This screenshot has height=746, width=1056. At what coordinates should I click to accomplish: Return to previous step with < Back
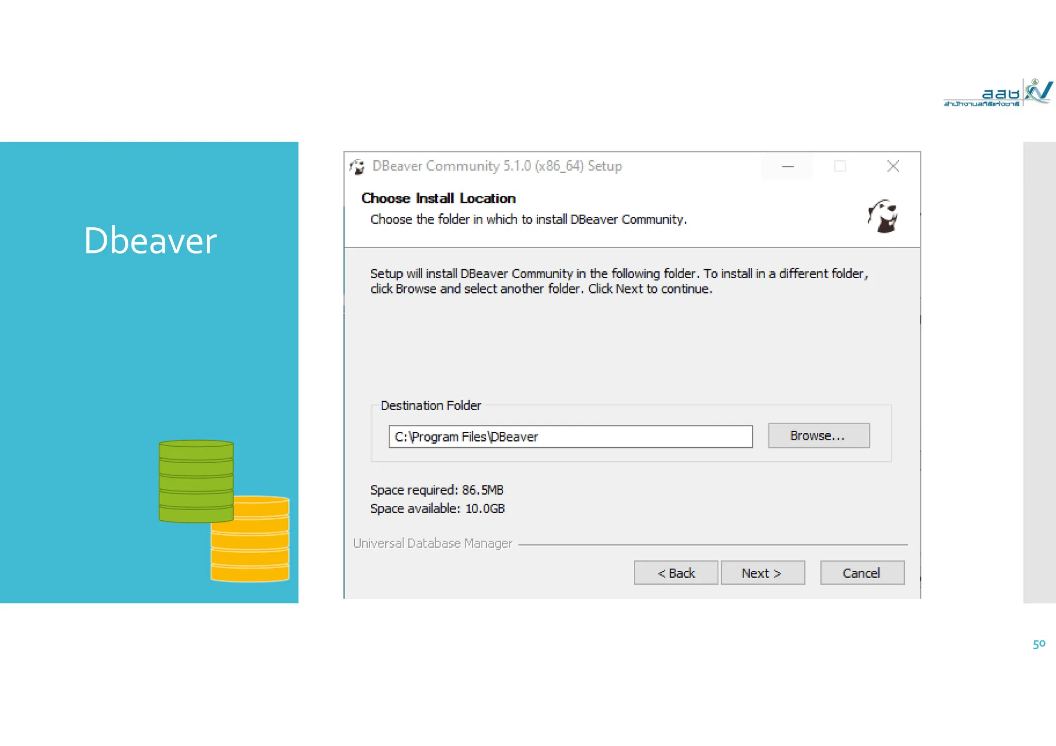[x=675, y=573]
